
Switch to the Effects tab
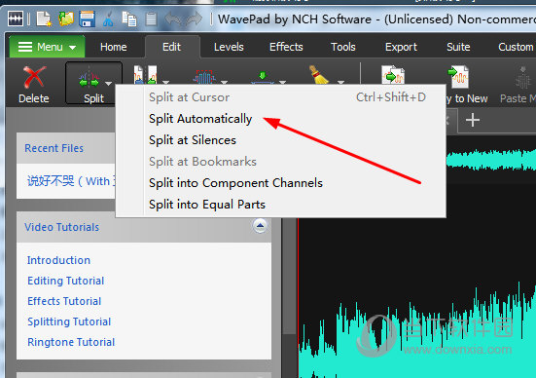pyautogui.click(x=286, y=47)
